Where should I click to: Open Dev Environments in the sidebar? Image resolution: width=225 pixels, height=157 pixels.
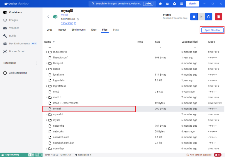(20, 43)
